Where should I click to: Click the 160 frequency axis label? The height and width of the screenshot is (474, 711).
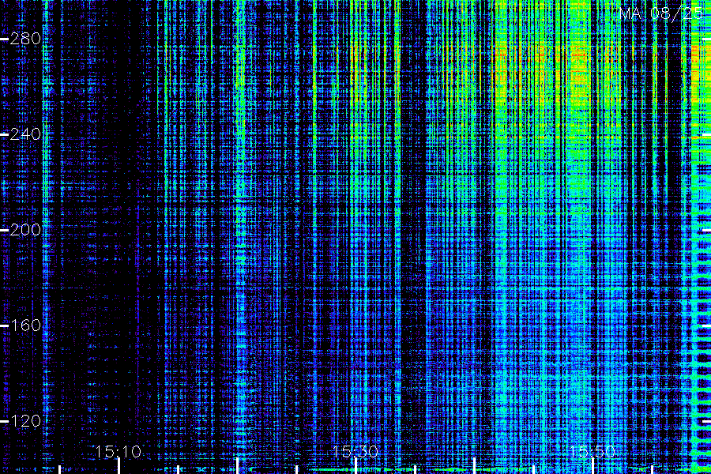[x=25, y=325]
